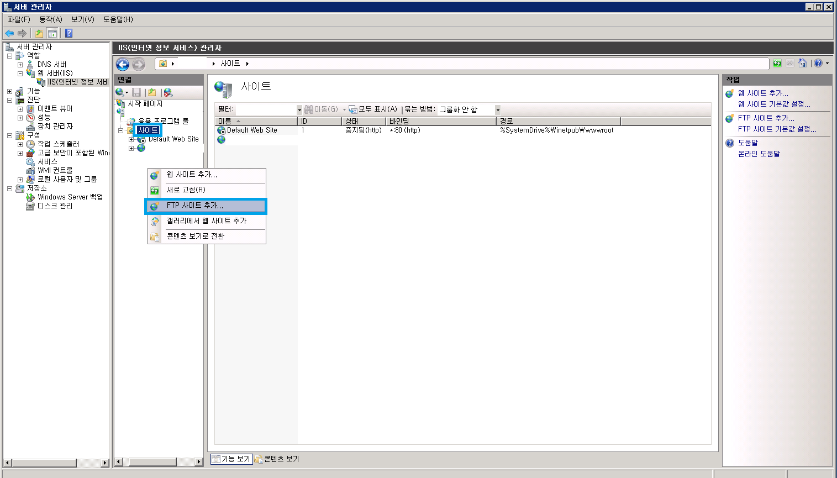Click the Server Manager back arrow

click(x=9, y=33)
